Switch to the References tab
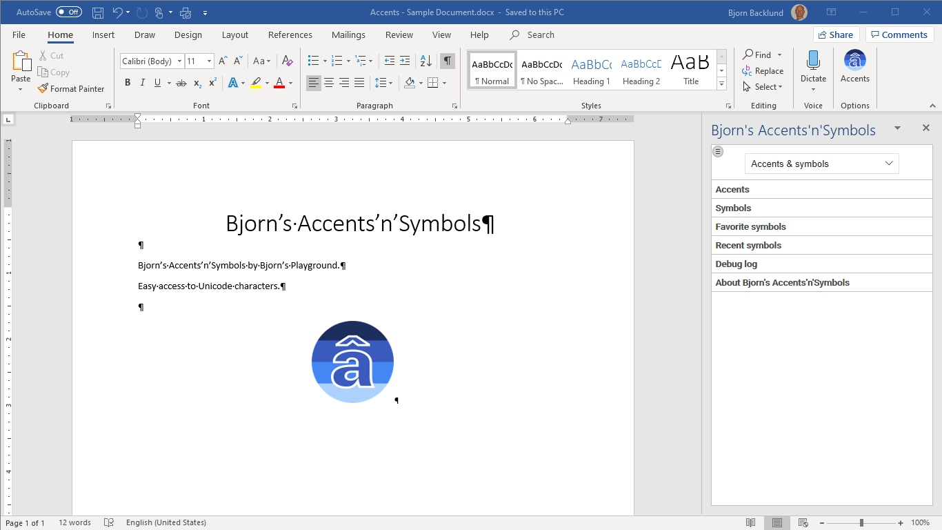 coord(290,35)
